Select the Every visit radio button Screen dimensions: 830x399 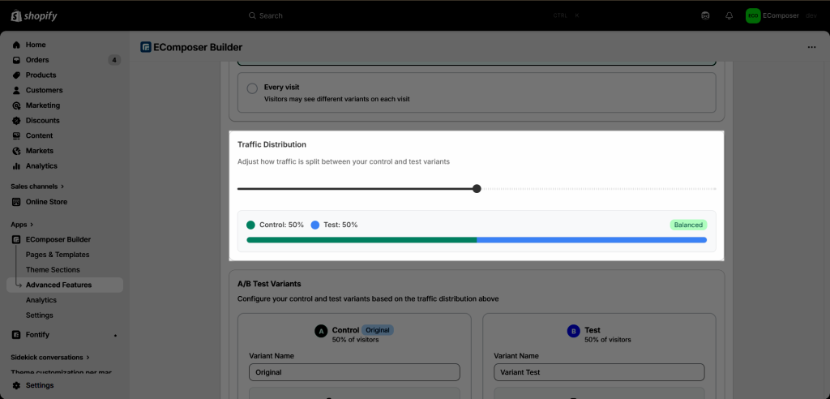[x=253, y=88]
